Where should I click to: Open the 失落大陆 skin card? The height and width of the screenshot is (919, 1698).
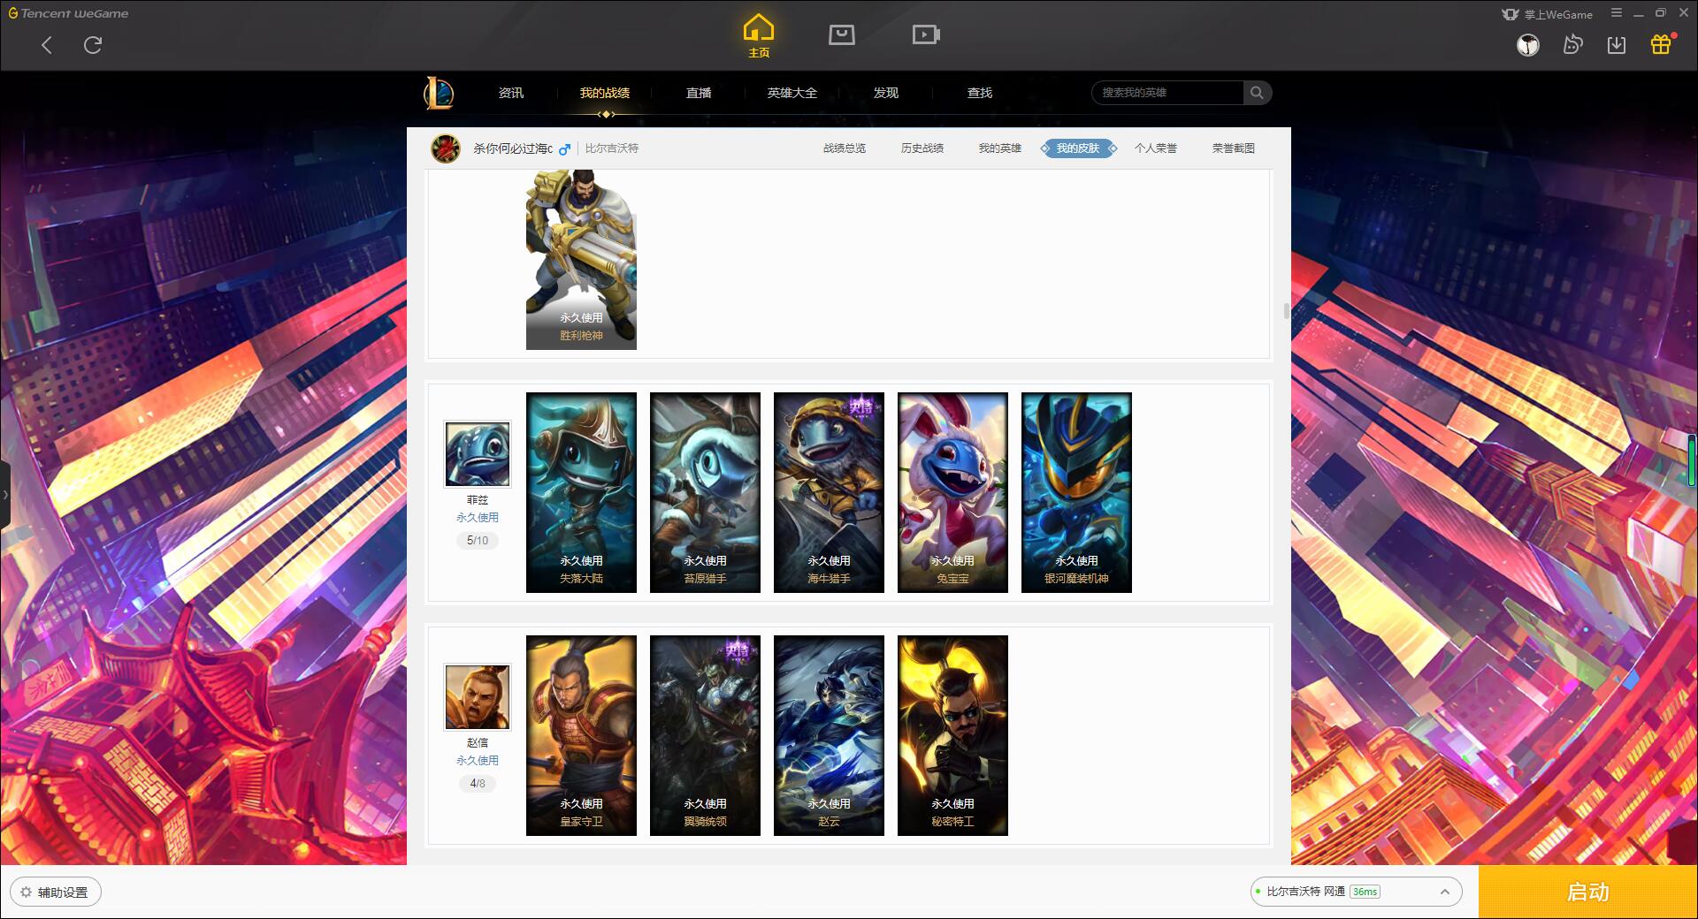click(581, 492)
